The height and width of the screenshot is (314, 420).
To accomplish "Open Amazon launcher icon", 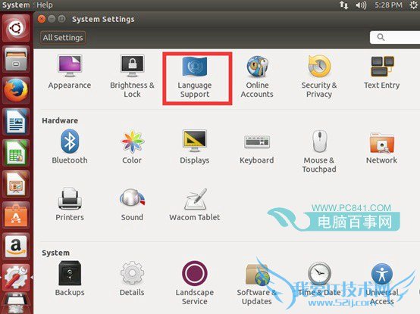I will click(16, 247).
